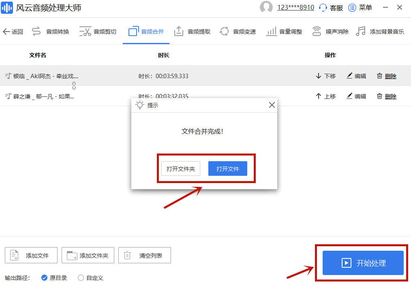411x288 pixels.
Task: Delete the 银临 track with 删除
Action: pos(387,76)
